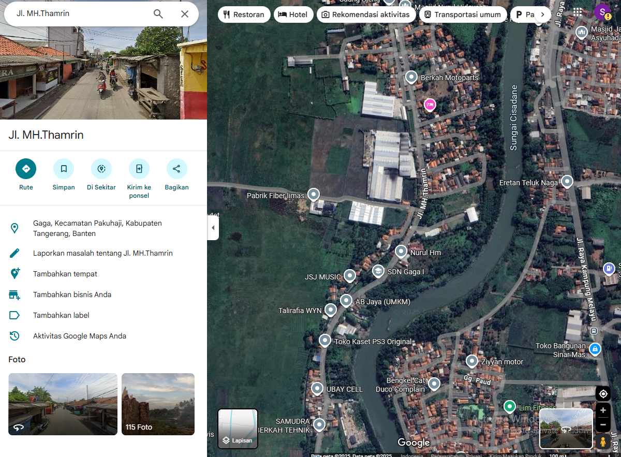Viewport: 621px width, 457px height.
Task: Click Laporkan masalah tentang Jl. MH.Thamrin
Action: click(102, 253)
